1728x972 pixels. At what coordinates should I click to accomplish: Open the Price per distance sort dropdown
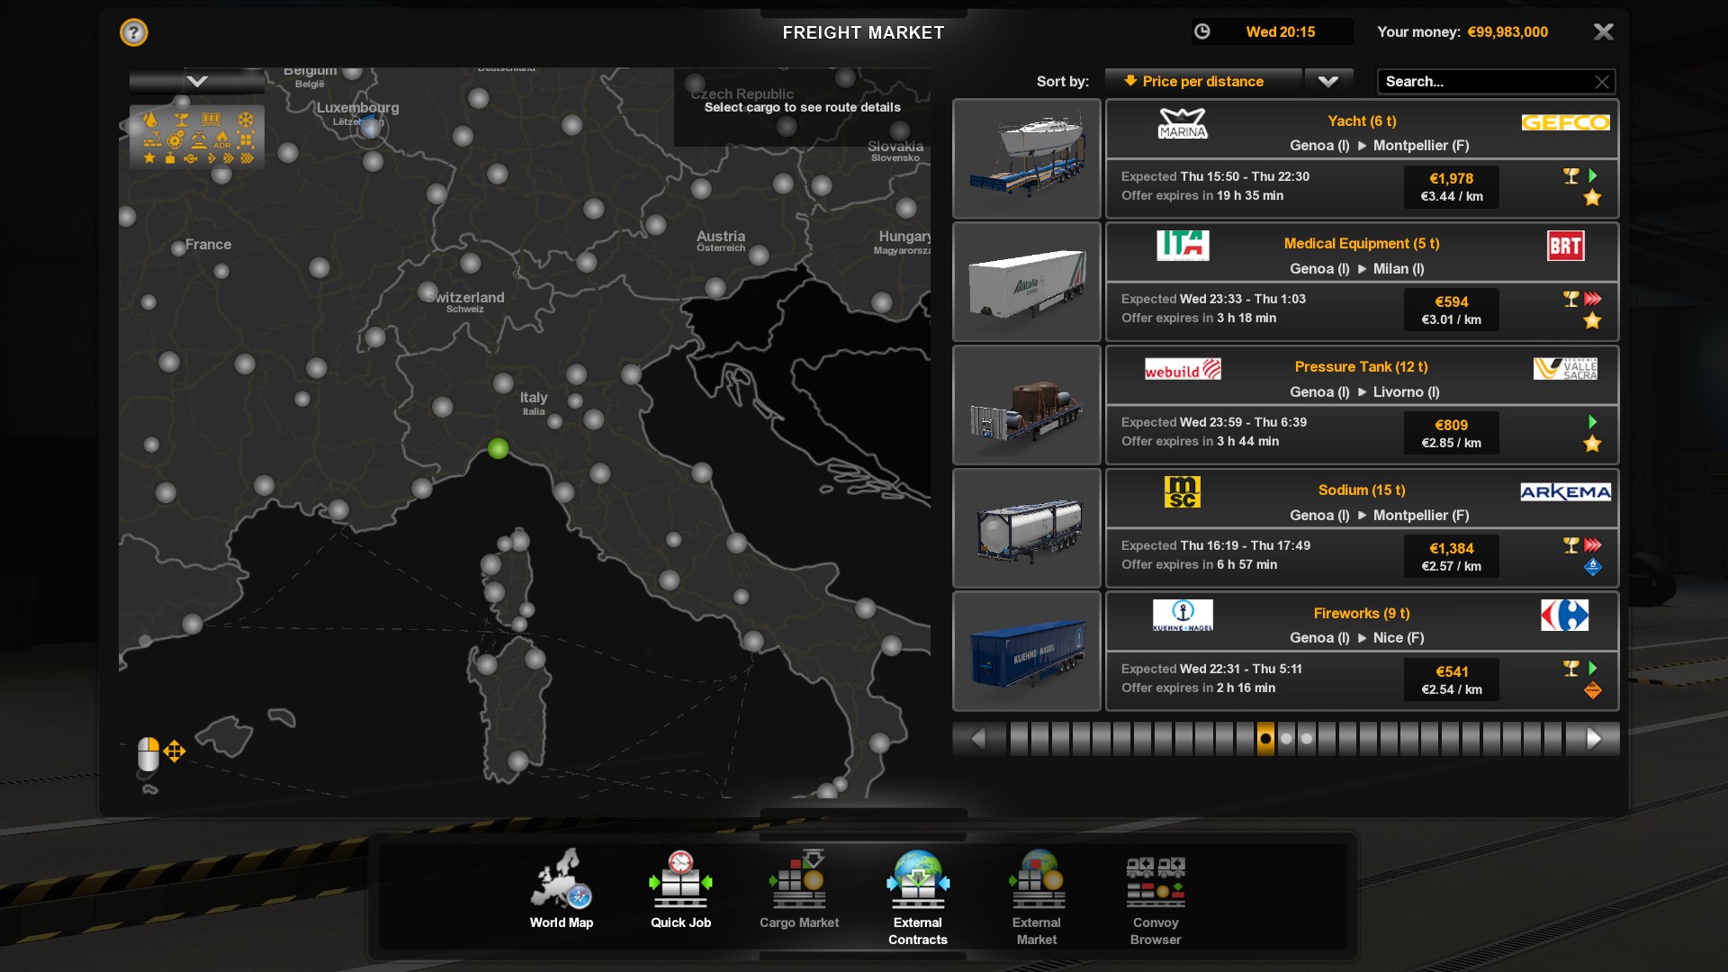click(x=1202, y=81)
